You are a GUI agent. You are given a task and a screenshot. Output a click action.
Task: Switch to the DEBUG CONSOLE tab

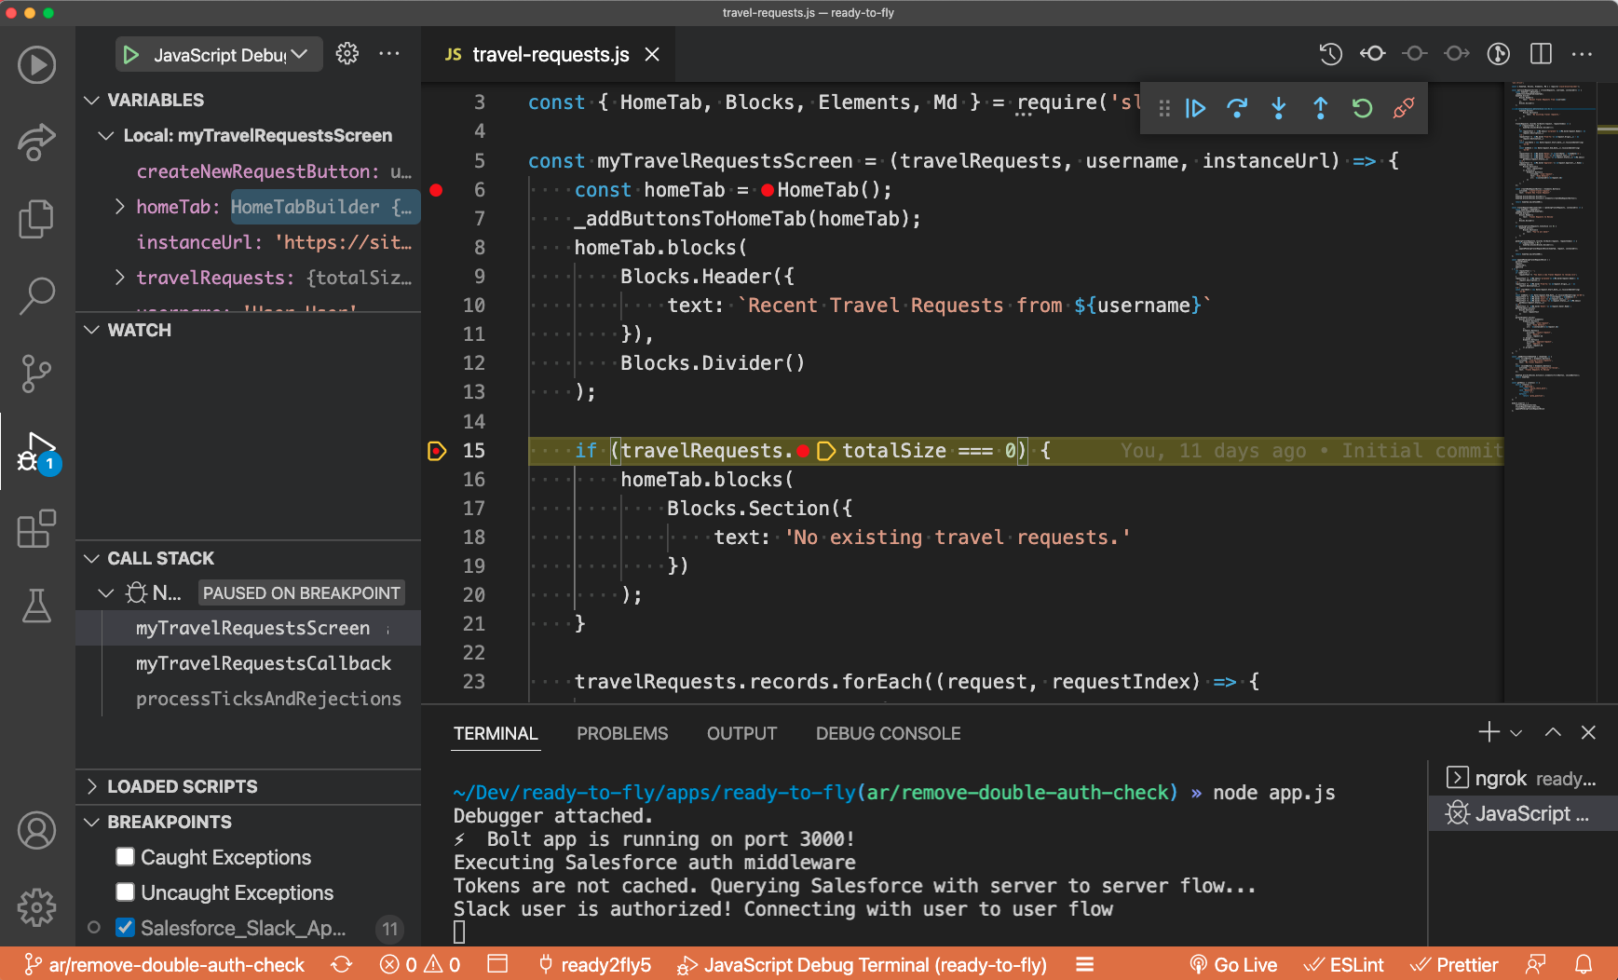888,733
